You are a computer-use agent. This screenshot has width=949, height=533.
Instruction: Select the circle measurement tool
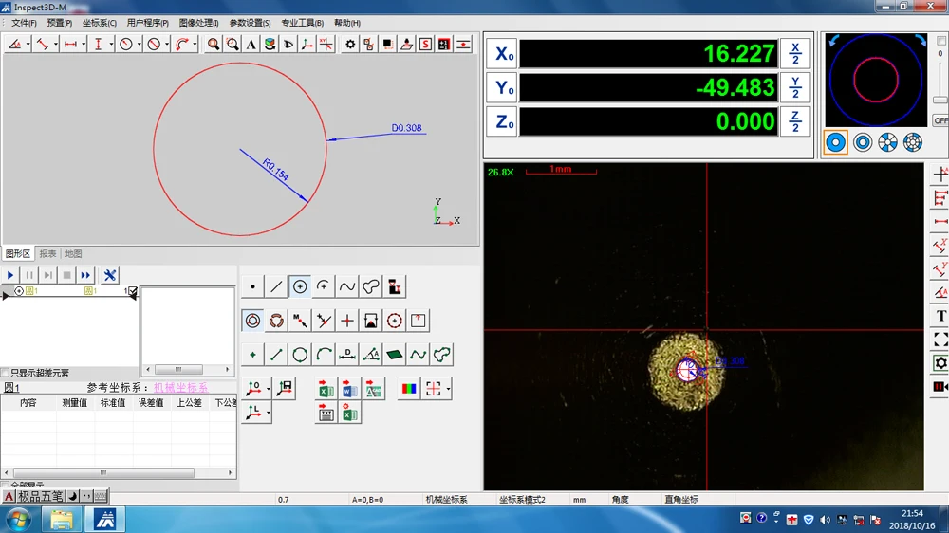tap(300, 286)
